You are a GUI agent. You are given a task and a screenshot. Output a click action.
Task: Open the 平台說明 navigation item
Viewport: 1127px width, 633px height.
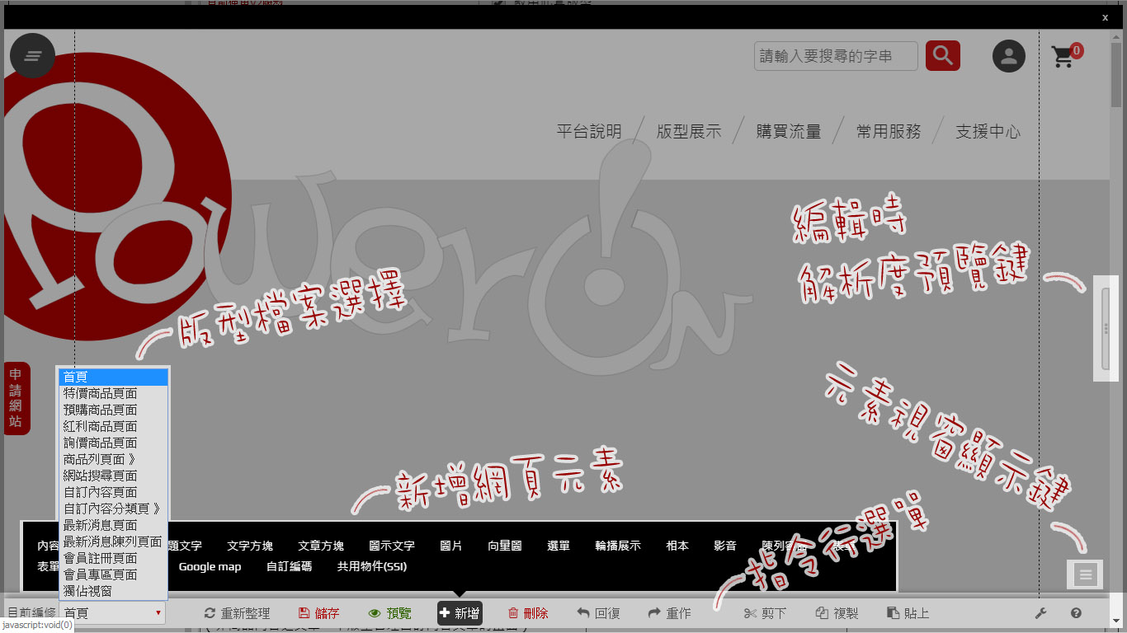click(x=589, y=132)
